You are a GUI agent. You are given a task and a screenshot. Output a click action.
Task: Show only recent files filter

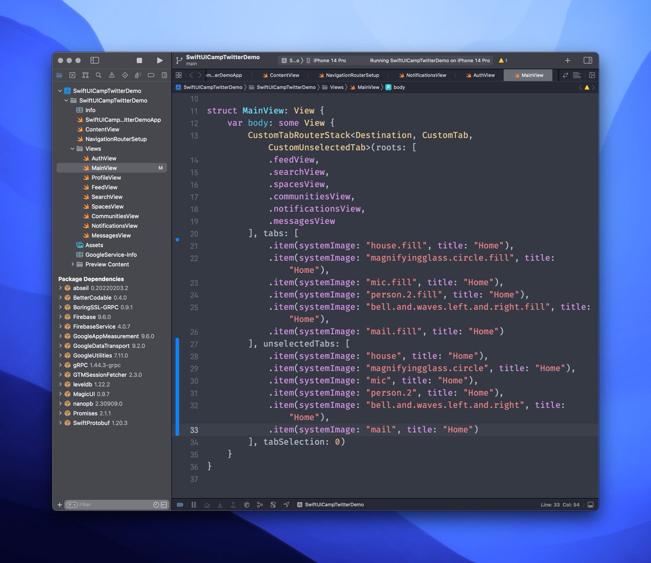156,505
